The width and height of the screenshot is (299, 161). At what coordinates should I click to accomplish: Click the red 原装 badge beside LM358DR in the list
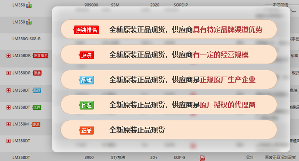(37, 73)
